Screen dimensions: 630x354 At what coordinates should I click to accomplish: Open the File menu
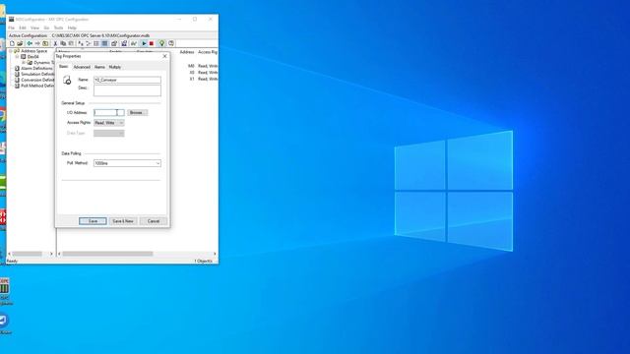(11, 28)
